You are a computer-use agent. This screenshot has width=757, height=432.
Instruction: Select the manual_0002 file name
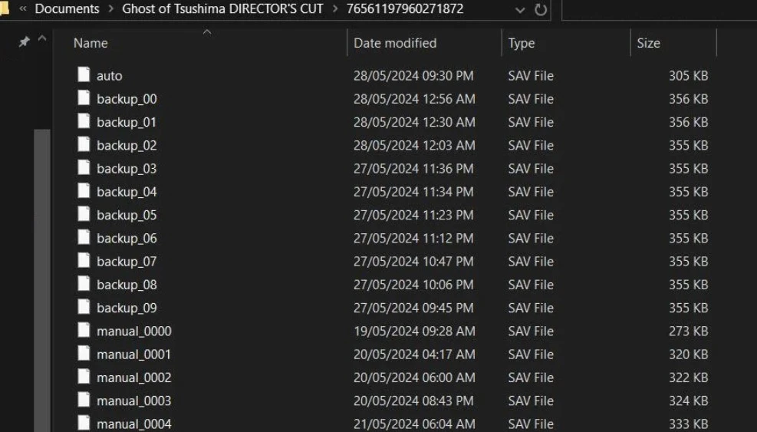[x=133, y=378]
